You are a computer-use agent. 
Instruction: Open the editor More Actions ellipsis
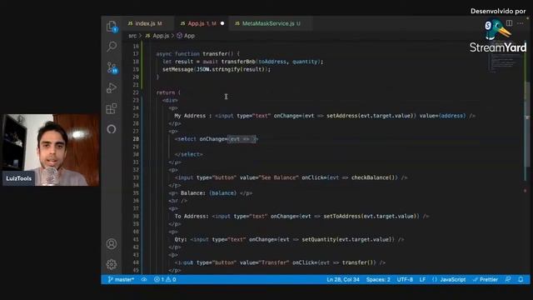coord(521,23)
